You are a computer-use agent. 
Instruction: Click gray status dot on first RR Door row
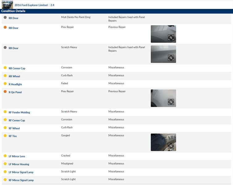(x=5, y=18)
